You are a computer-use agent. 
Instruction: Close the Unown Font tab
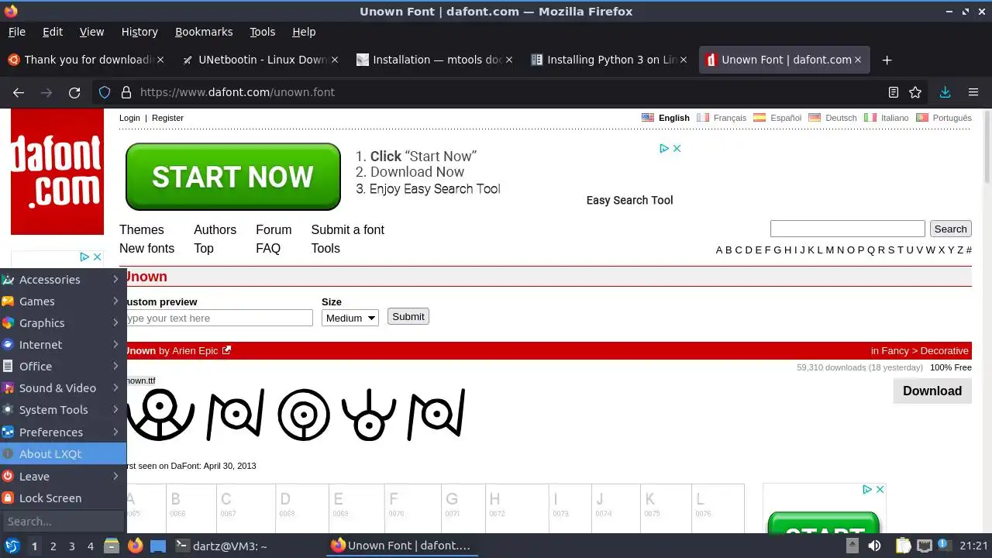858,60
